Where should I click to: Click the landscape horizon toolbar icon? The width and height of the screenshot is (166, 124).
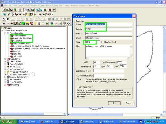(x=52, y=23)
